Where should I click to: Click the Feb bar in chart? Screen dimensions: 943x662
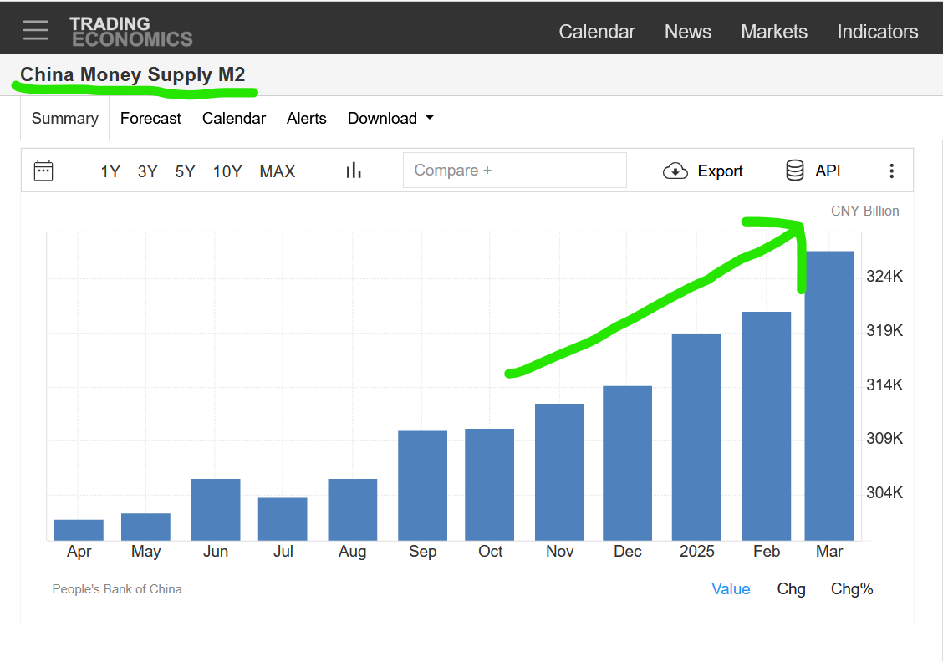point(766,426)
